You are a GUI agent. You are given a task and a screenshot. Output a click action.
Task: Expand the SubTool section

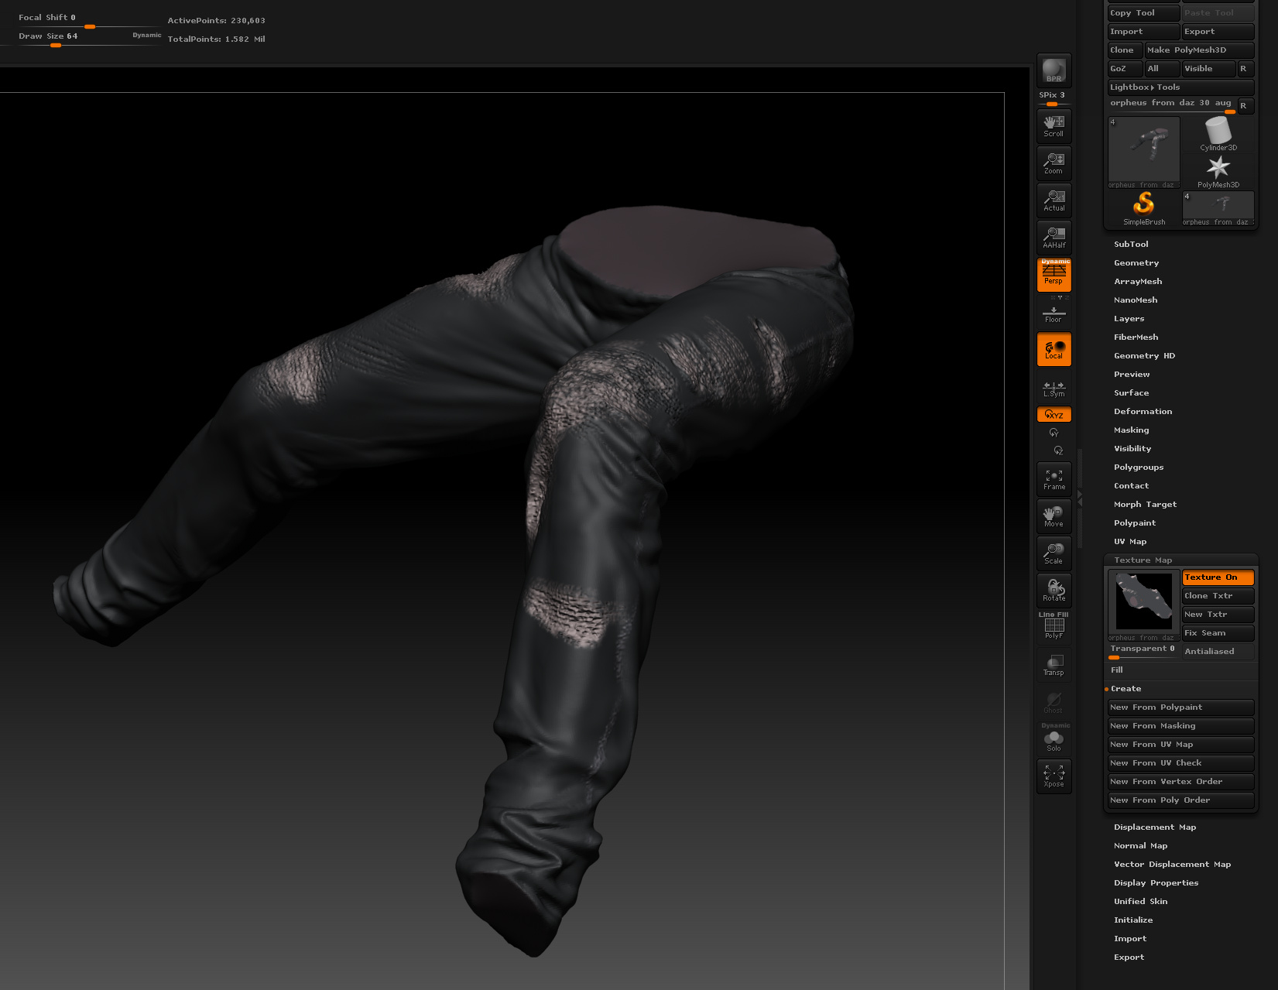click(x=1131, y=245)
